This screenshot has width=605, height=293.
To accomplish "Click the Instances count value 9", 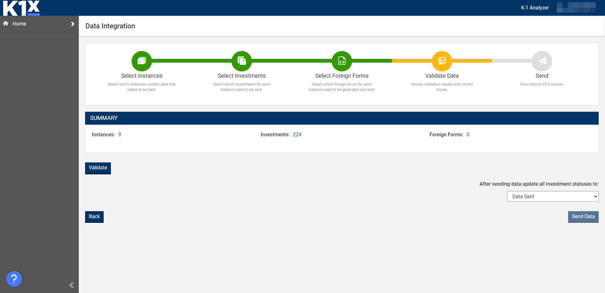I will (119, 135).
